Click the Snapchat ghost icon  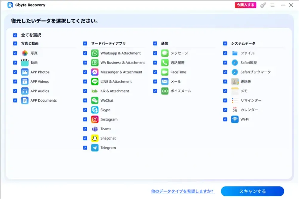[x=94, y=138]
